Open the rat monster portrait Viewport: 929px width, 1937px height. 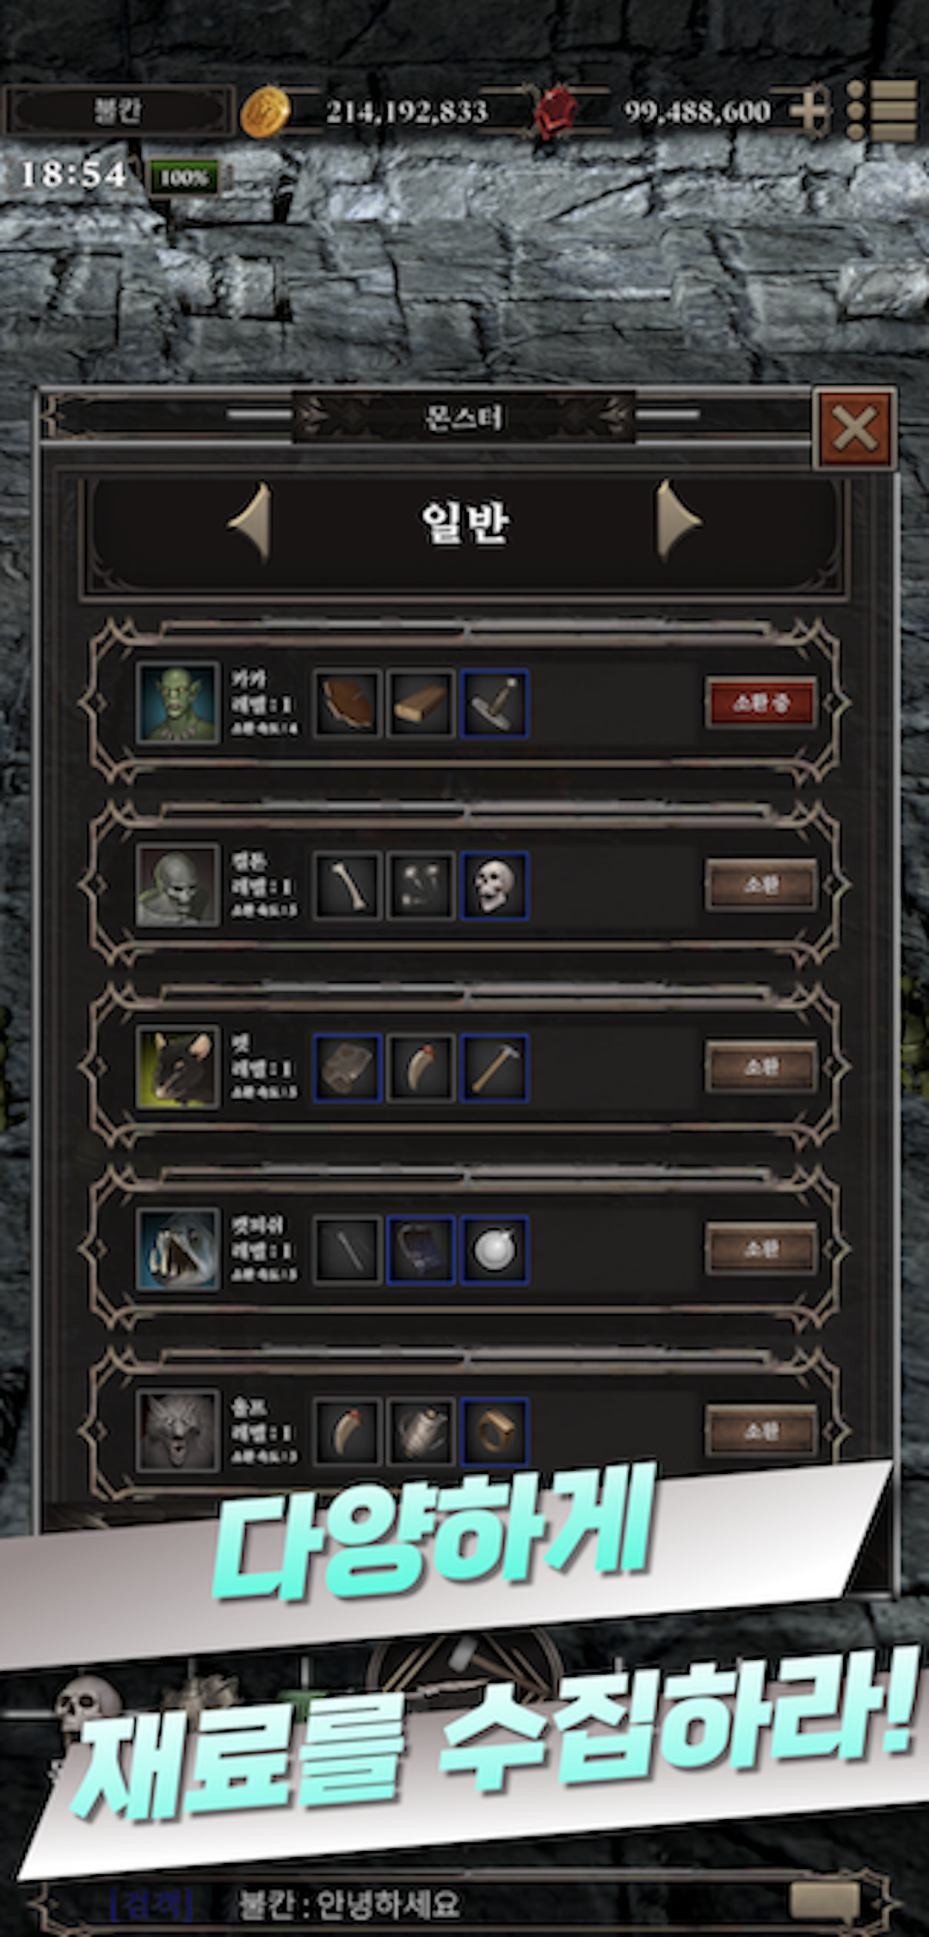click(x=178, y=1068)
